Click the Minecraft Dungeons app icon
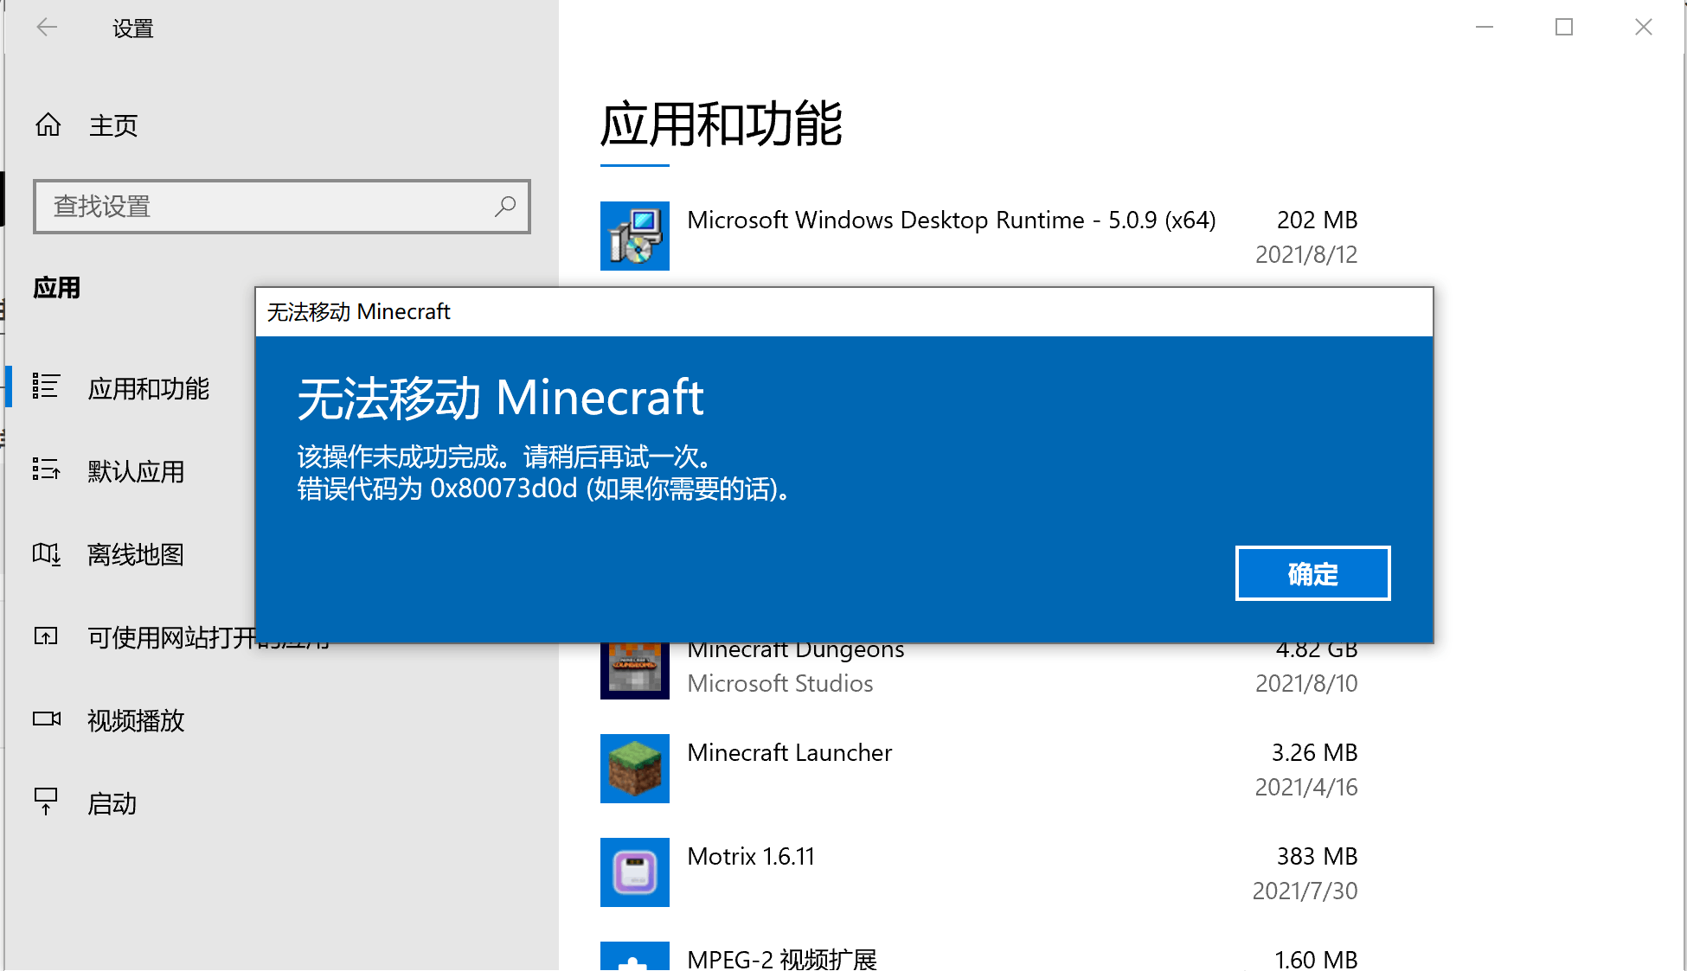 pos(635,671)
